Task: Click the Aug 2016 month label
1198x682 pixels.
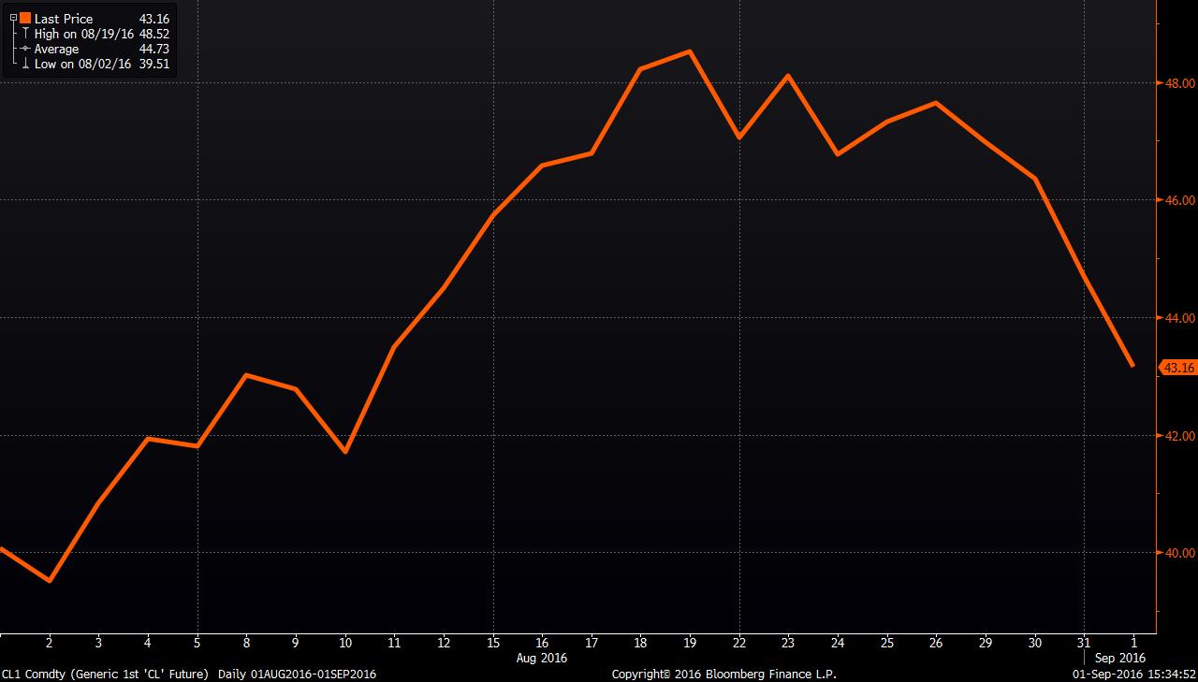Action: pyautogui.click(x=542, y=658)
